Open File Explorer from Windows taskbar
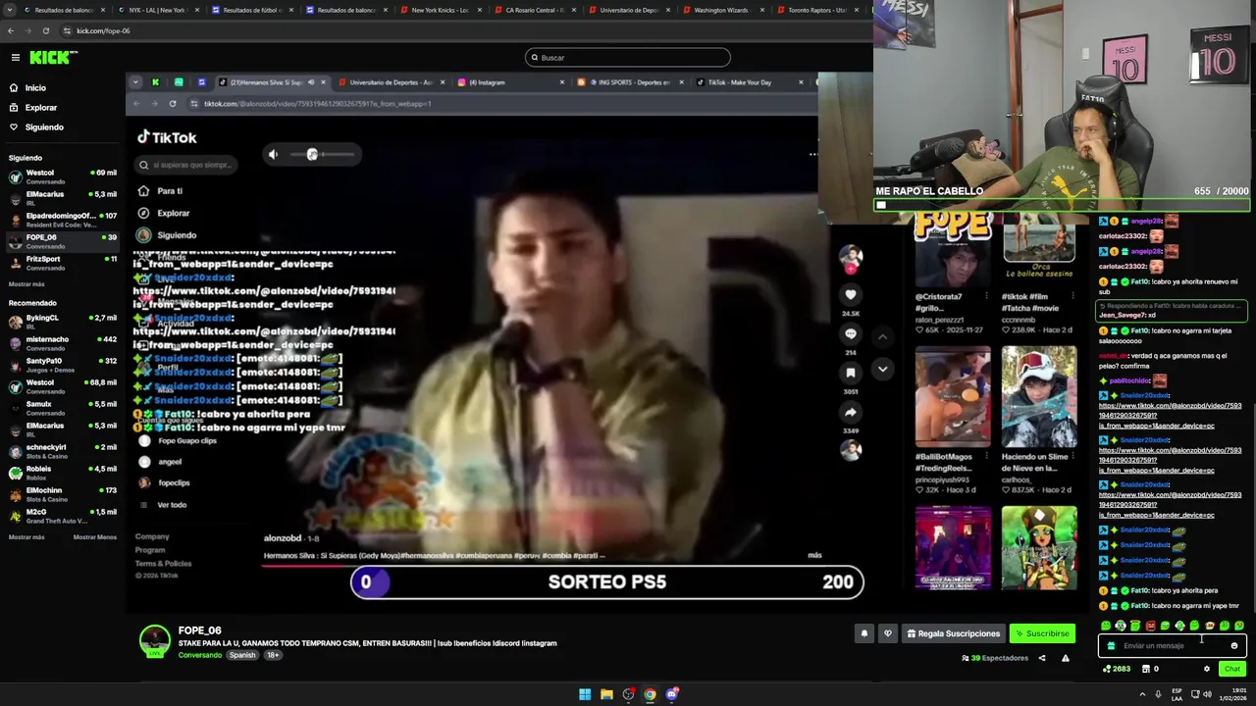Viewport: 1256px width, 706px height. tap(606, 694)
